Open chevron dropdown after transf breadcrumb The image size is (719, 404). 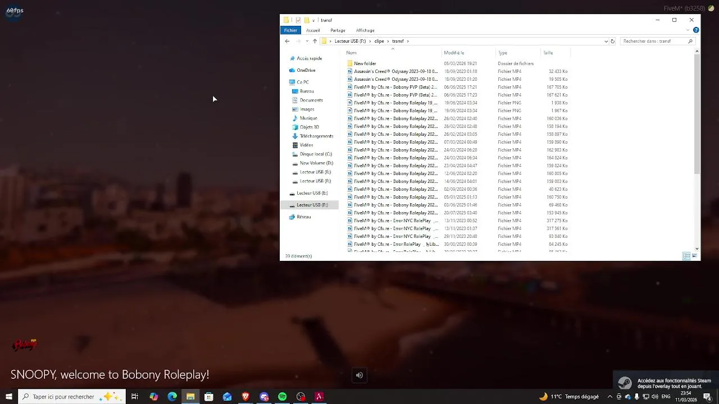pos(408,41)
